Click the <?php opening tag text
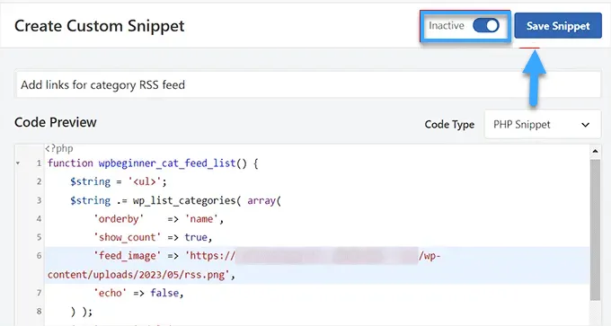 (x=58, y=148)
